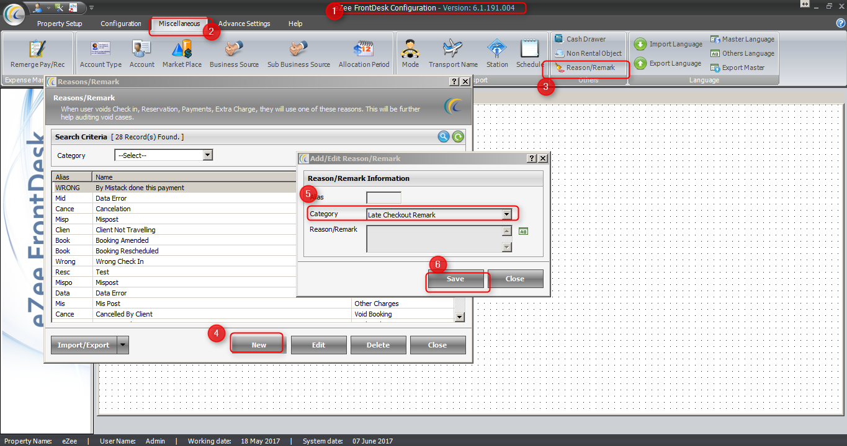Screen dimensions: 847x446
Task: Open Allocation Period settings
Action: 364,54
